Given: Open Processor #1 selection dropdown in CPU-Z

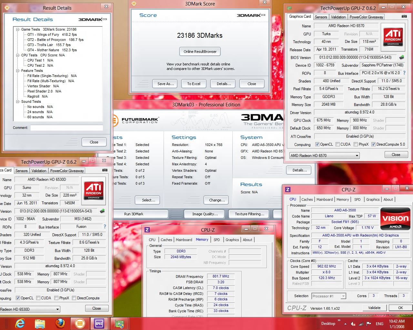Looking at the screenshot, I should pyautogui.click(x=329, y=296).
